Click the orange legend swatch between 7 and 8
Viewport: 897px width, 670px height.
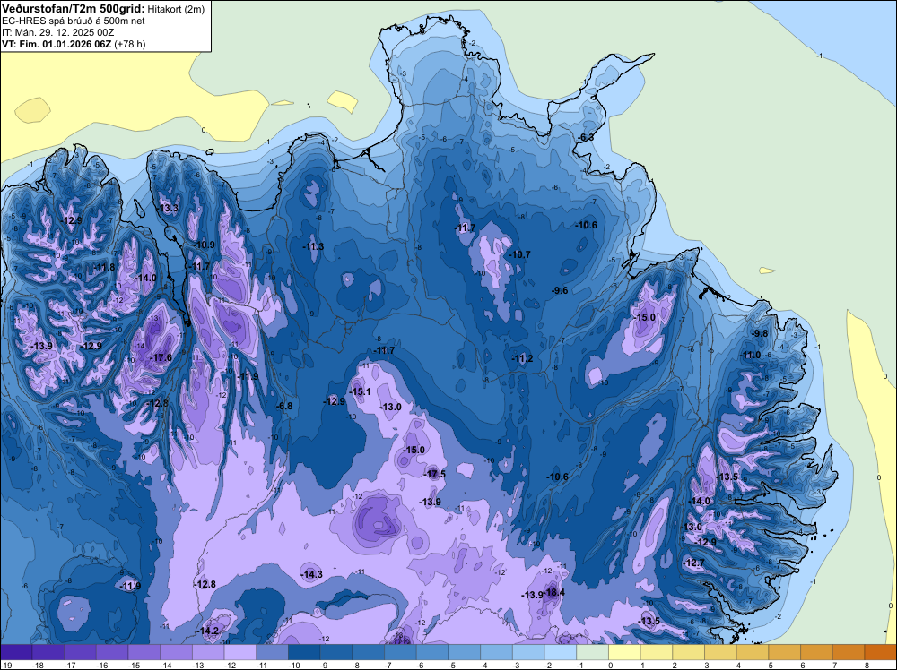[849, 652]
